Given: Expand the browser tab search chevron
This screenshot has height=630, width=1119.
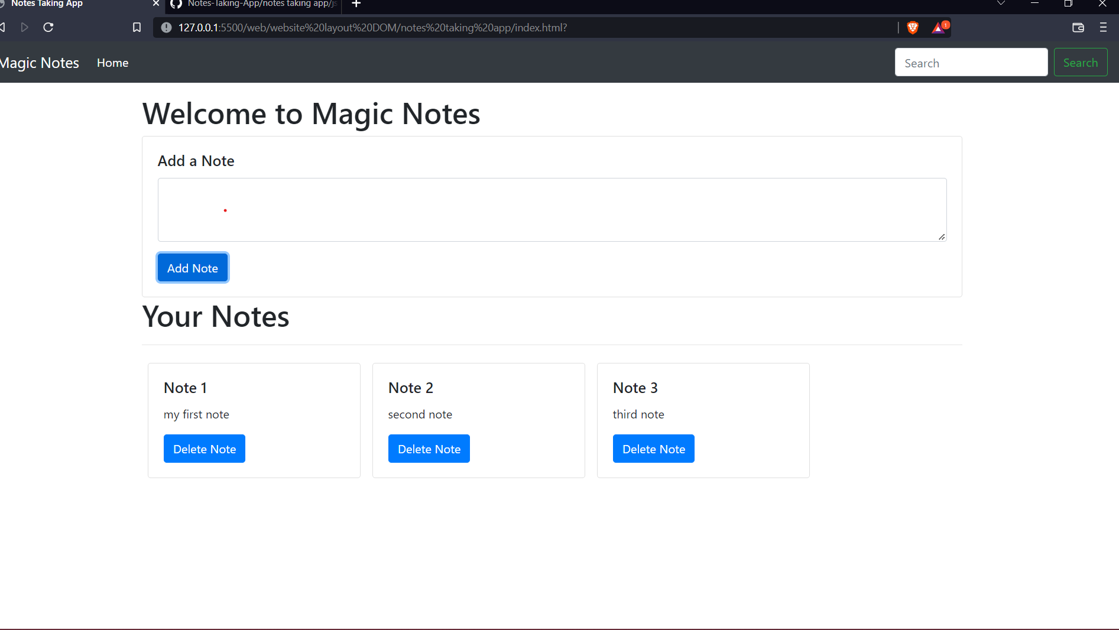Looking at the screenshot, I should pos(1001,3).
